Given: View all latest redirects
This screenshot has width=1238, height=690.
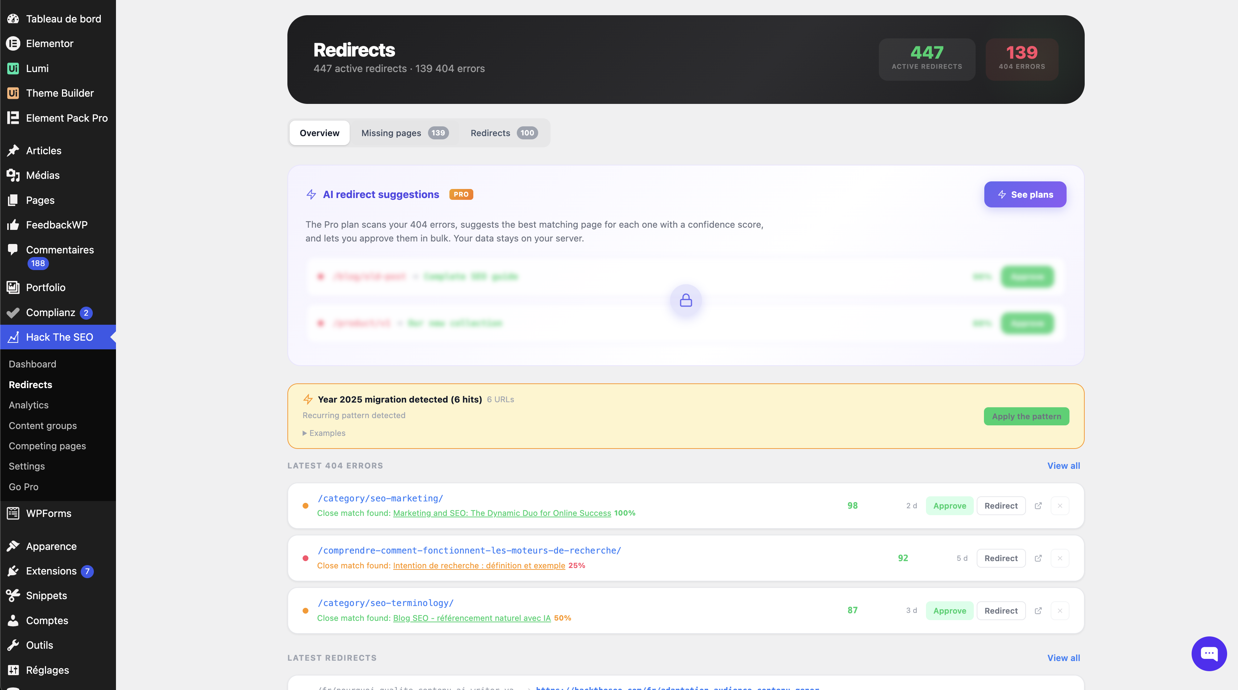Looking at the screenshot, I should point(1064,658).
